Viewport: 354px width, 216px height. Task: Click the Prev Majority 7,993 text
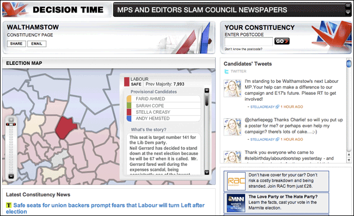click(x=165, y=84)
